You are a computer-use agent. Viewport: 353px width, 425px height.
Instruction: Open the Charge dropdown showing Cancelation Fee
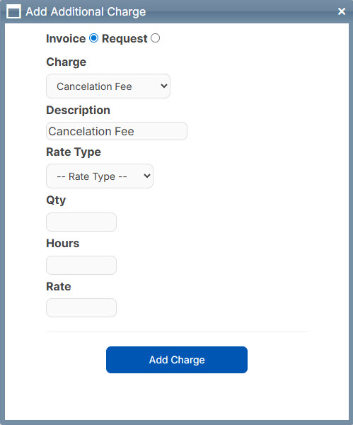(x=108, y=86)
